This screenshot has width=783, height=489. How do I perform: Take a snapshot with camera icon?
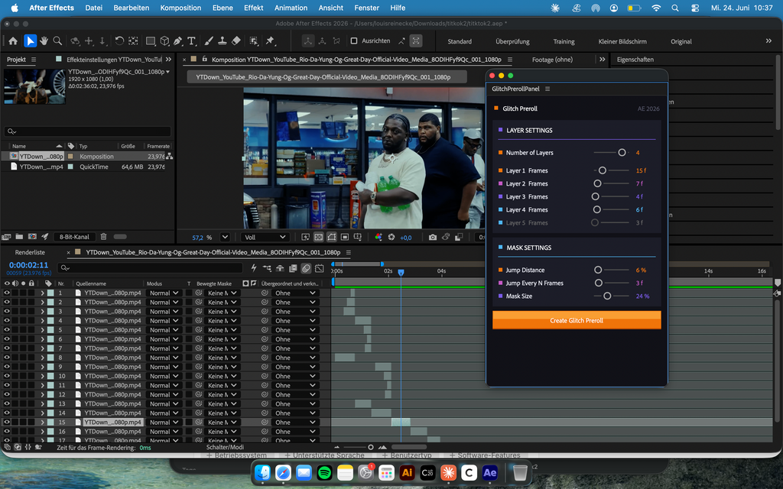click(433, 237)
